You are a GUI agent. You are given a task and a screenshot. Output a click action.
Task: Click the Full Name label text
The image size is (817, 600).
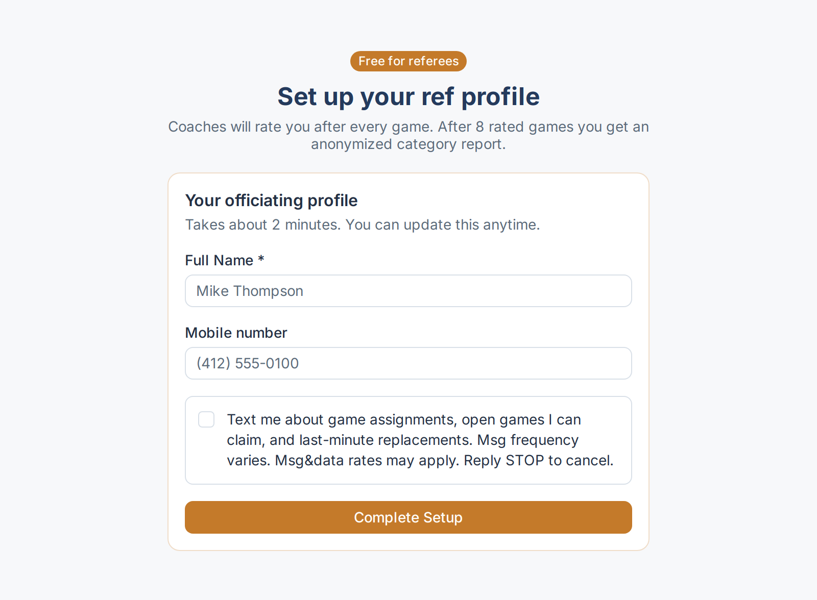pos(219,260)
